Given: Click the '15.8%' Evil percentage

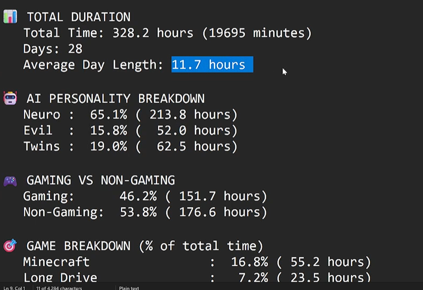Looking at the screenshot, I should (x=109, y=131).
